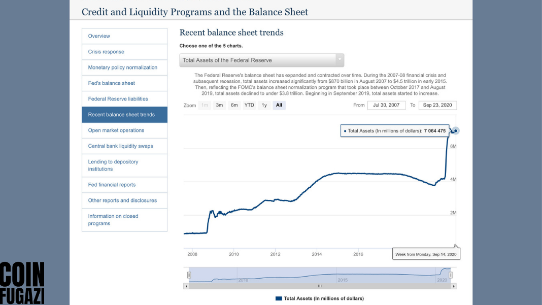Viewport: 542px width, 305px height.
Task: Click the Coin Fugazi logo
Action: pyautogui.click(x=22, y=283)
